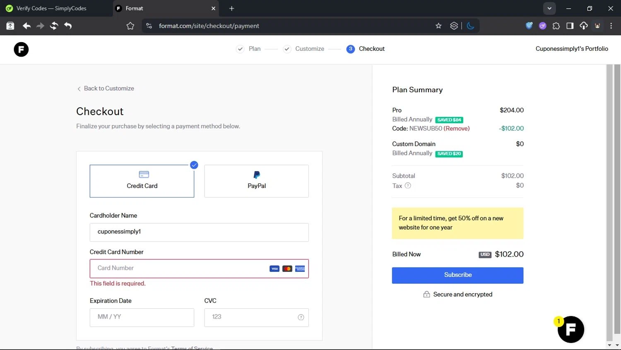This screenshot has height=350, width=621.
Task: Click the Billed Now $102.00 total
Action: 509,254
